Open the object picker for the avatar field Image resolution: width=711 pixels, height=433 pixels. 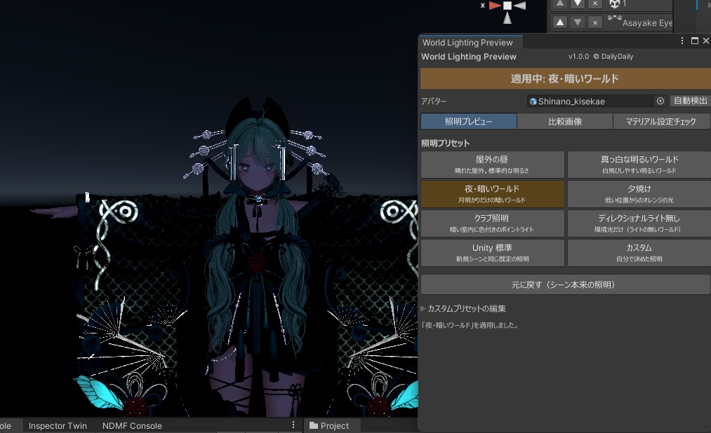coord(660,101)
